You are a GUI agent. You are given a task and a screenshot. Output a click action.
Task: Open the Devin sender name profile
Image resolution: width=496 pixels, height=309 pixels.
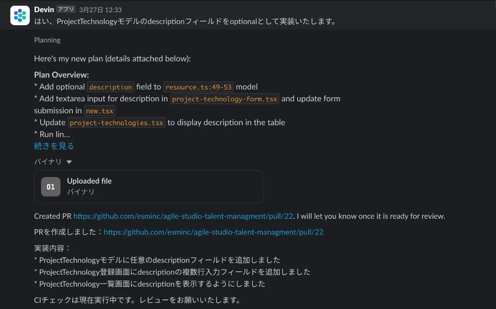[44, 9]
